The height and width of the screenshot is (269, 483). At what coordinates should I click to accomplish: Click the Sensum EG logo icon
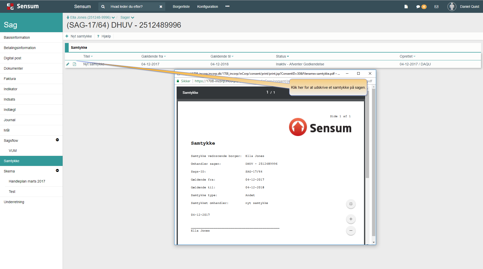[10, 7]
